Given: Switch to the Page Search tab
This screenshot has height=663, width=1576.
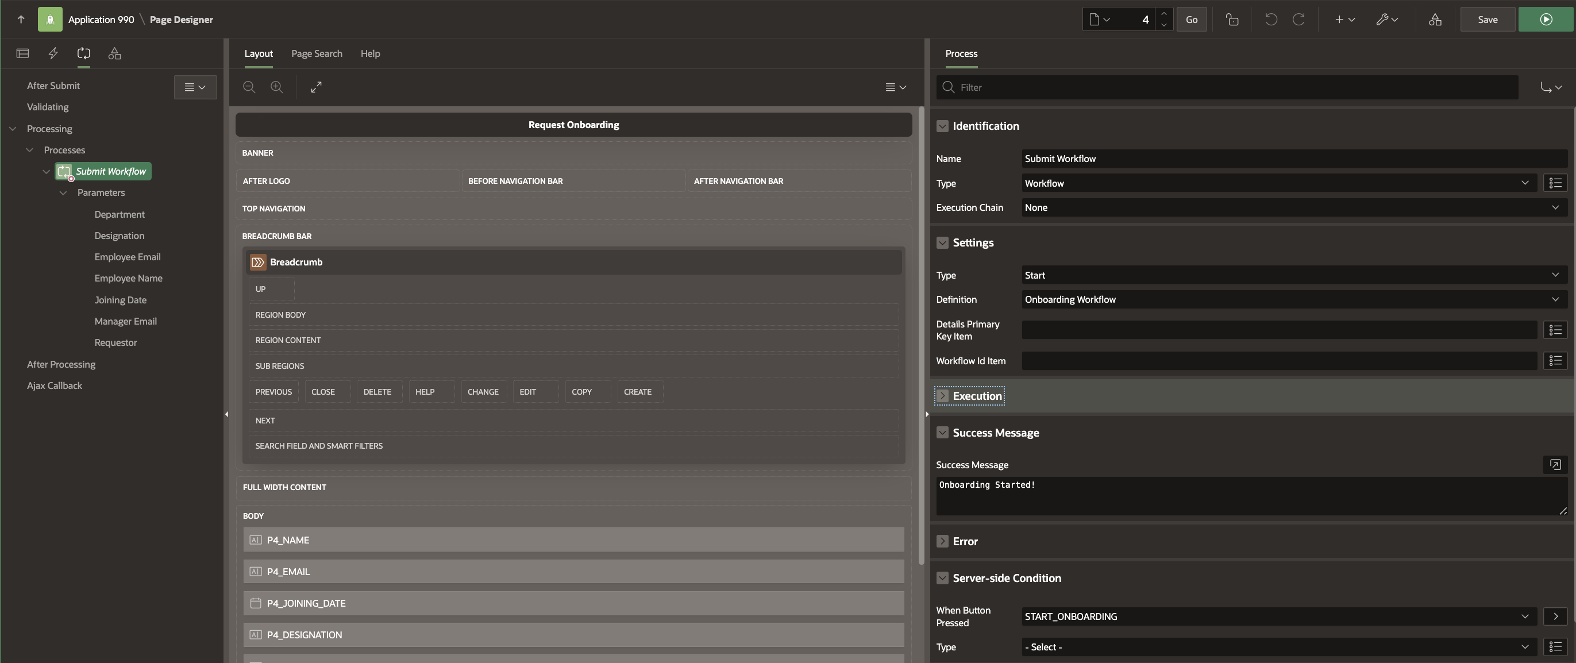Looking at the screenshot, I should pos(317,53).
